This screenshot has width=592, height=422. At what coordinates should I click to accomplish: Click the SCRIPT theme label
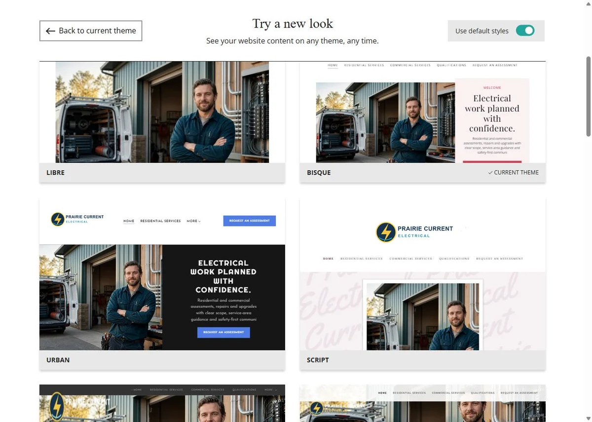(x=318, y=360)
